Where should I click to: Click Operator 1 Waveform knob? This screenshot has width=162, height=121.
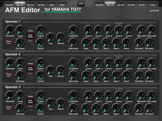point(10,30)
